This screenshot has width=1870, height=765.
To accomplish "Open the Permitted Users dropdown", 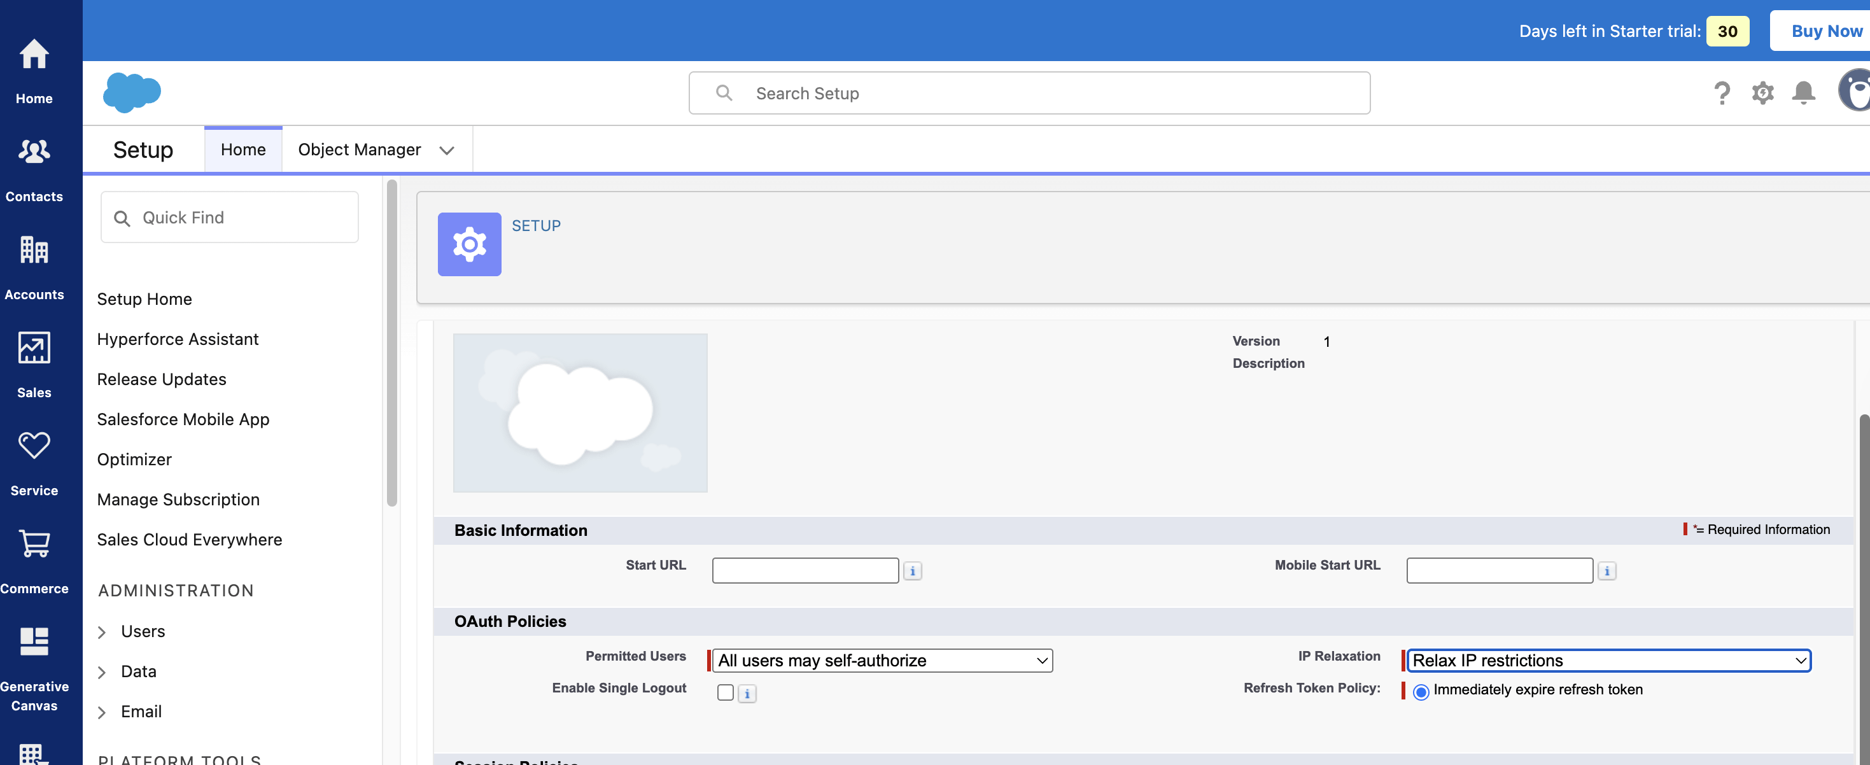I will [x=882, y=661].
